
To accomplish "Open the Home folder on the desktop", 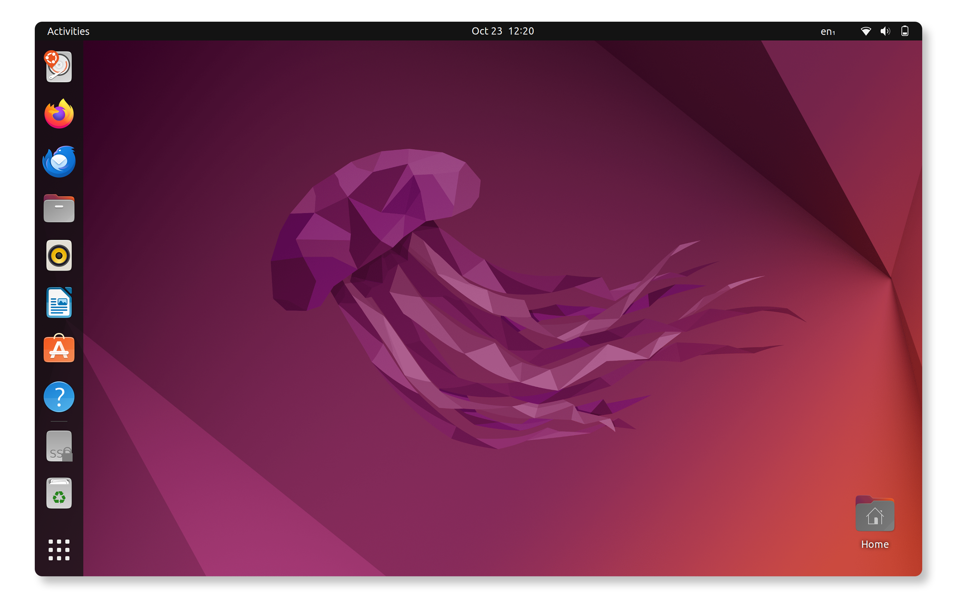I will point(875,514).
